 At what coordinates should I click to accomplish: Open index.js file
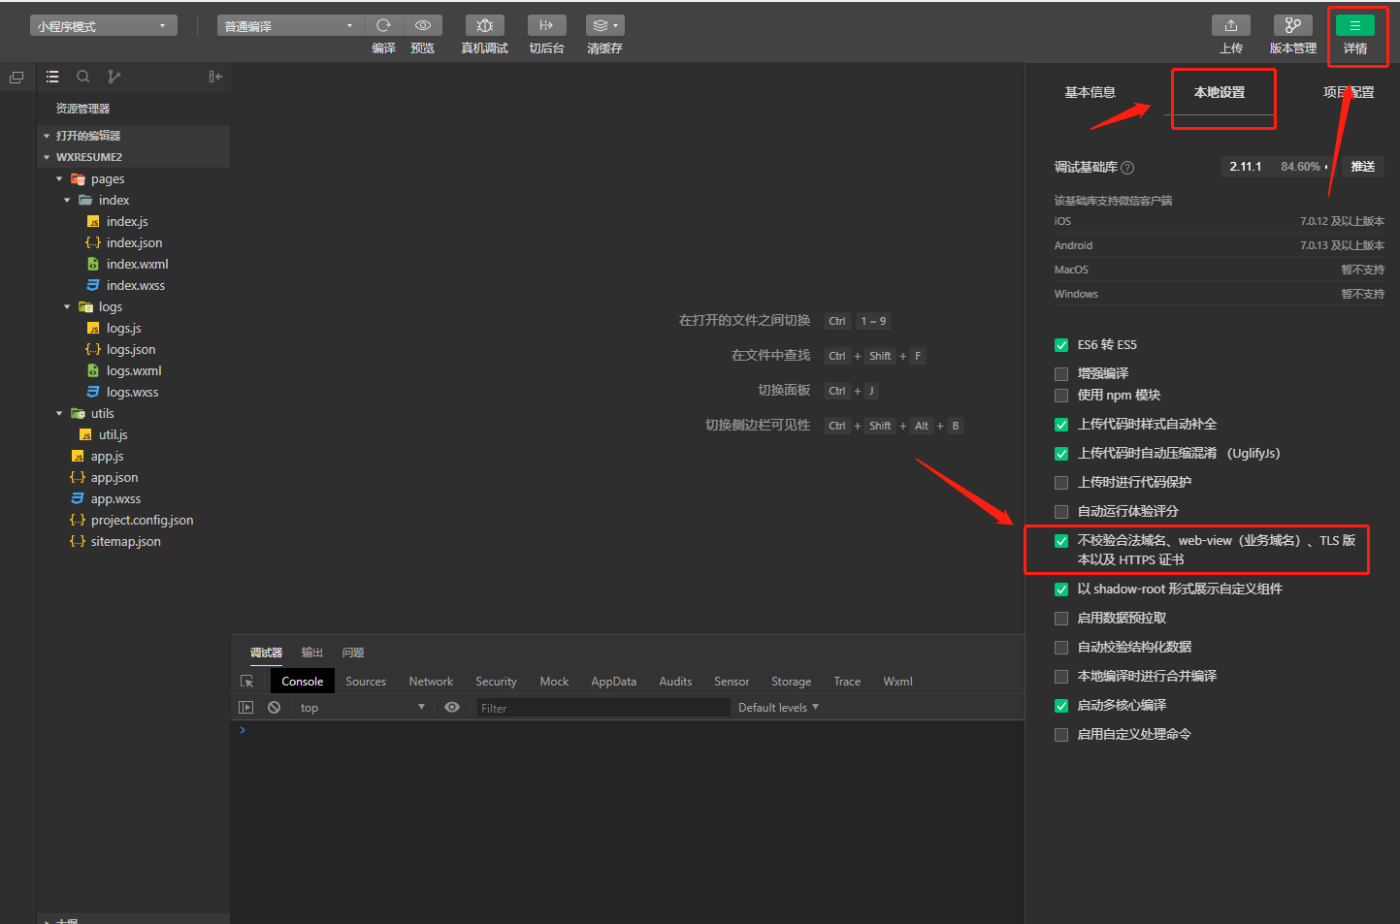click(127, 221)
